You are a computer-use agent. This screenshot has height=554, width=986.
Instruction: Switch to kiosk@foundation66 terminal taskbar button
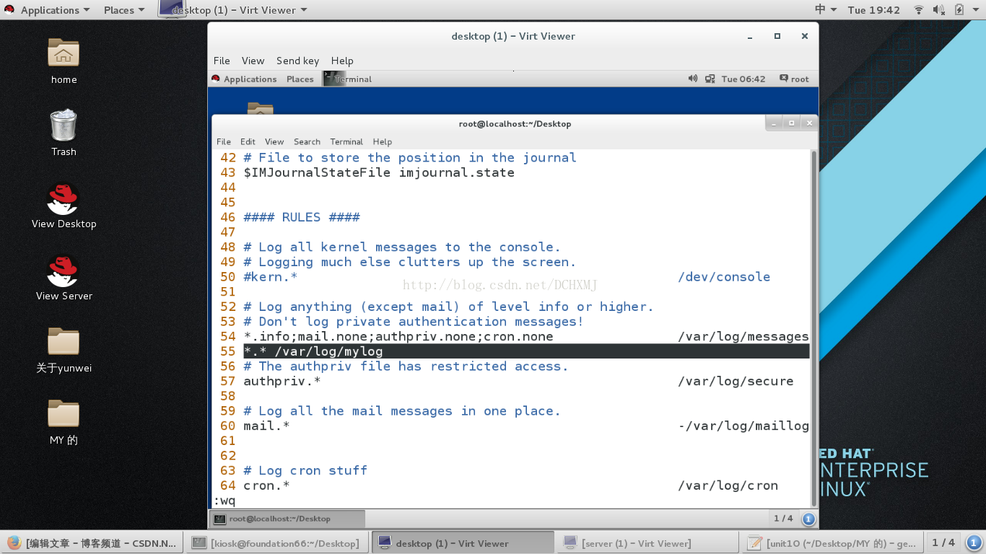coord(277,543)
